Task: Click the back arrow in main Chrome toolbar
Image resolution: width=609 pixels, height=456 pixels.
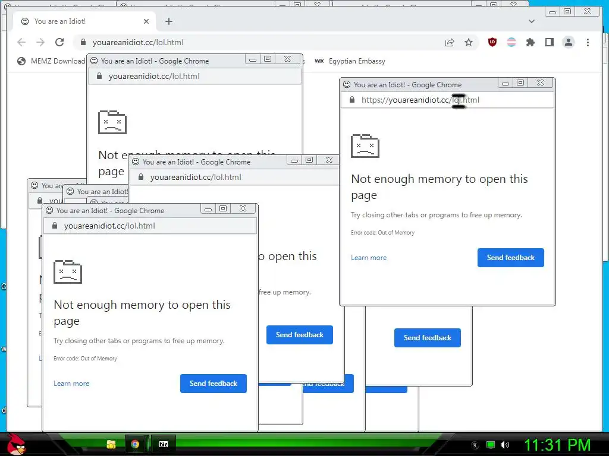Action: click(21, 42)
